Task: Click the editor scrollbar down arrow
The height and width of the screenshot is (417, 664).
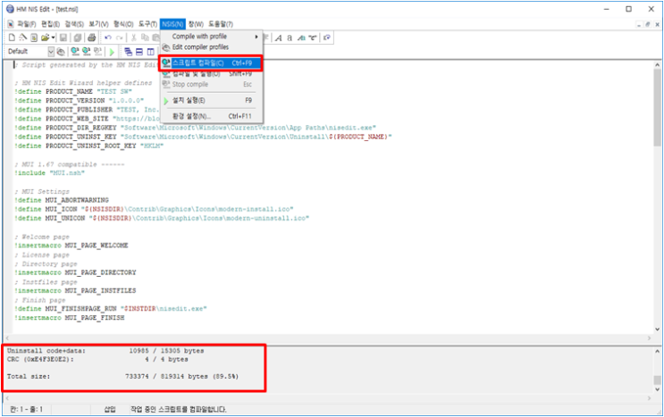Action: (657, 329)
